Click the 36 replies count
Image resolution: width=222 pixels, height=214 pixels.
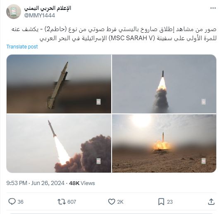click(x=20, y=202)
